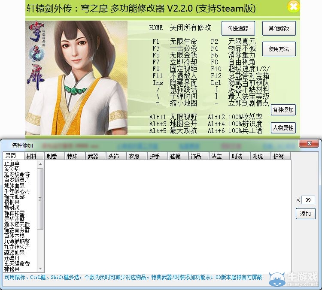322x290 pixels.
Task: Switch to the 制卷 tab
Action: 55,156
